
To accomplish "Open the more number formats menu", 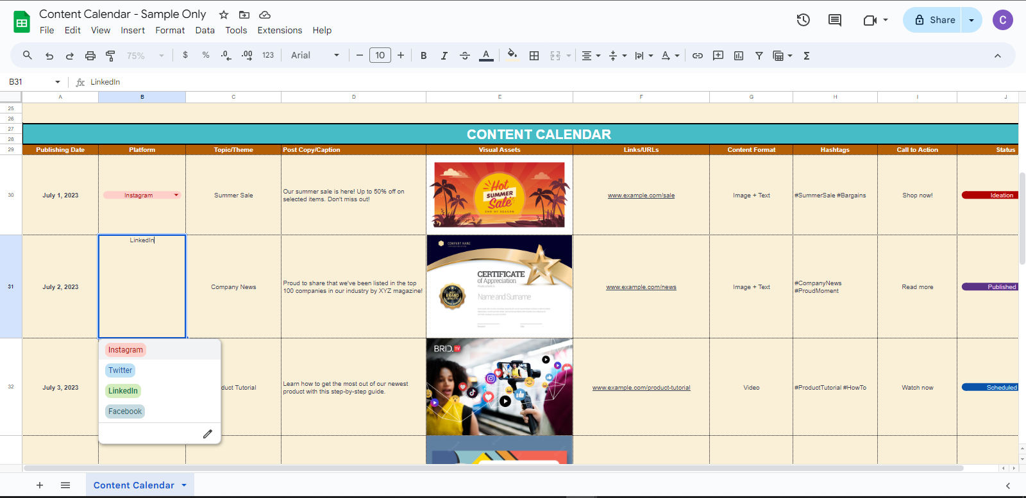I will tap(268, 55).
